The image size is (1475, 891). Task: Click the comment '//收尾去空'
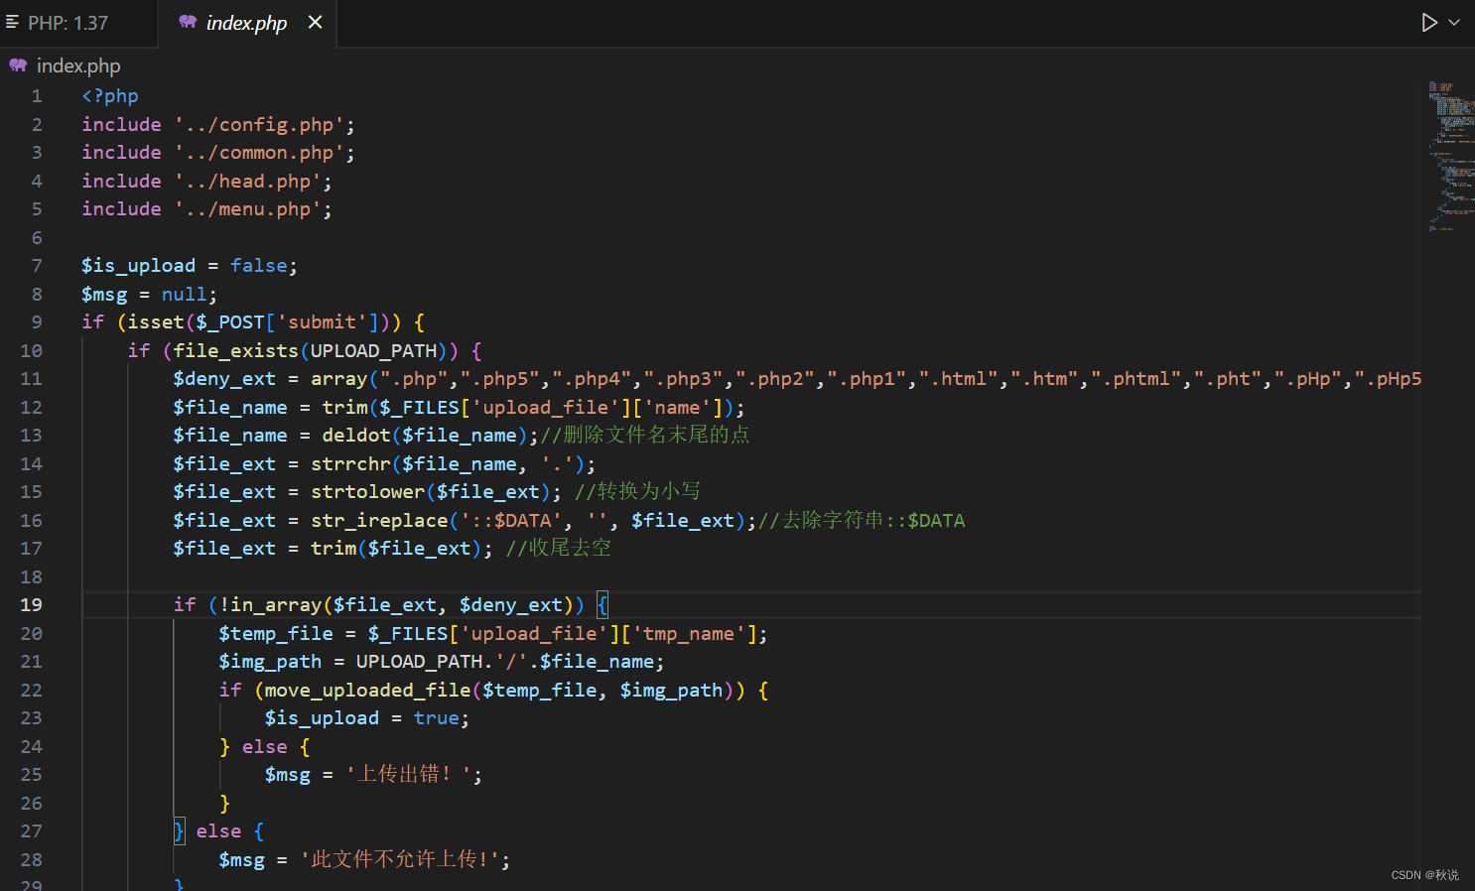tap(559, 549)
